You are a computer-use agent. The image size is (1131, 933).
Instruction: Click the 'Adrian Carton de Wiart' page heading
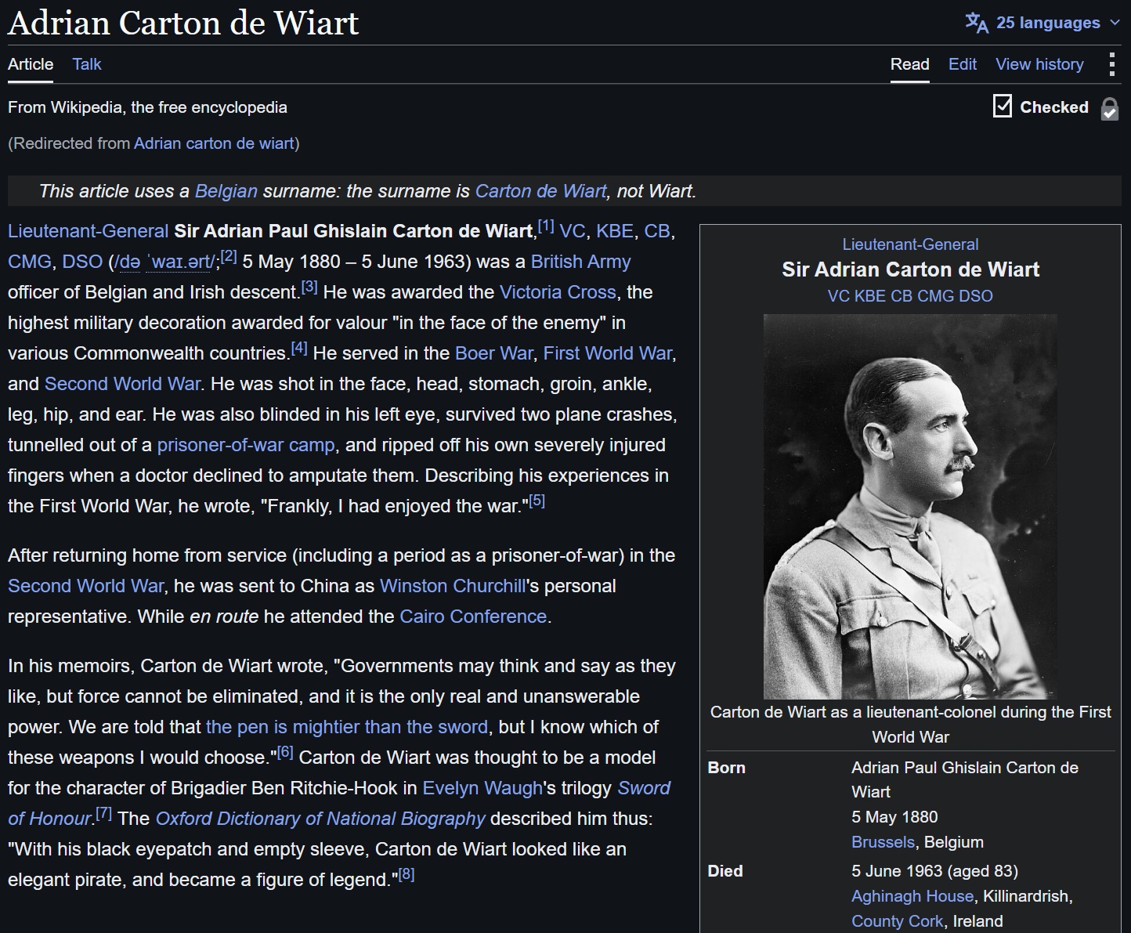tap(183, 23)
